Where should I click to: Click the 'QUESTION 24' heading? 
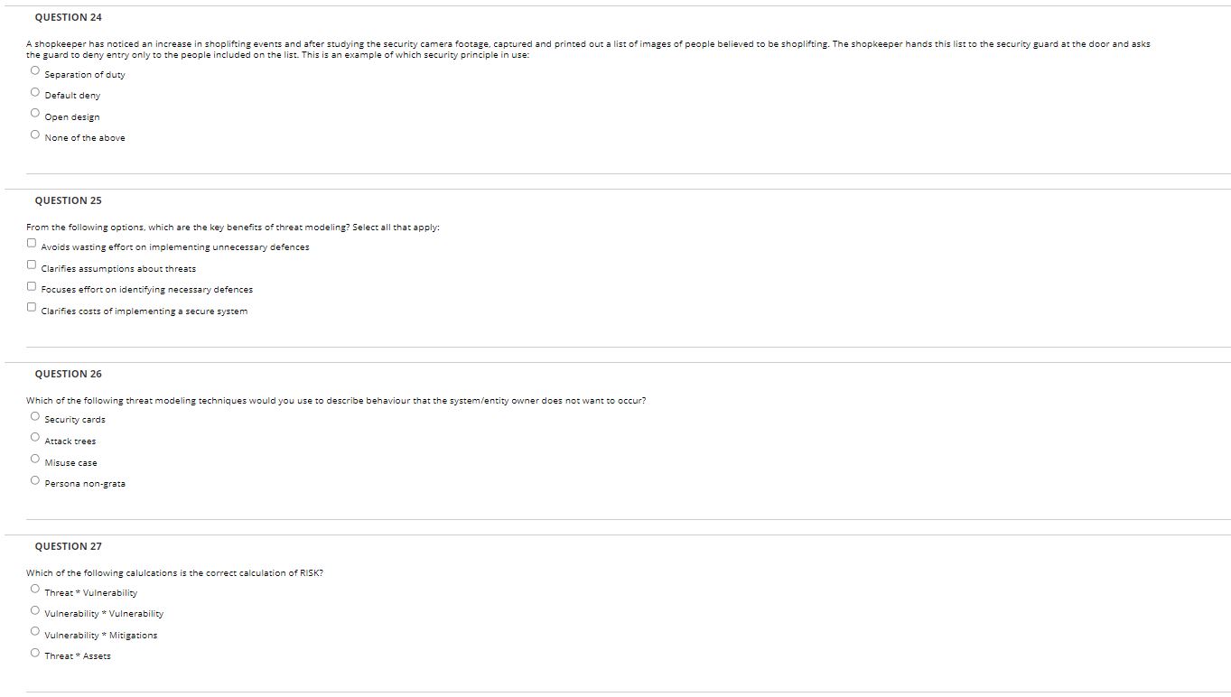(68, 17)
